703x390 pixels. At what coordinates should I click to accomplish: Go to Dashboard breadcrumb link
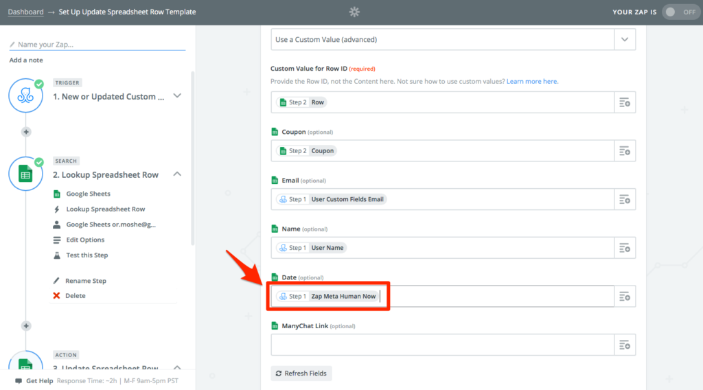pos(25,12)
